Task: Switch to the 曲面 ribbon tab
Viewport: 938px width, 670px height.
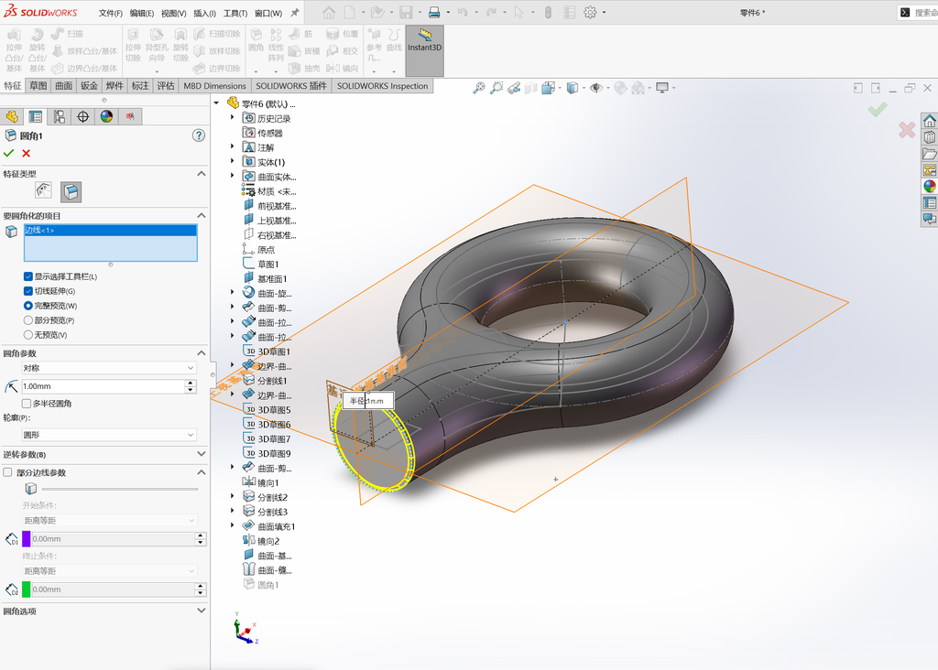Action: (64, 86)
